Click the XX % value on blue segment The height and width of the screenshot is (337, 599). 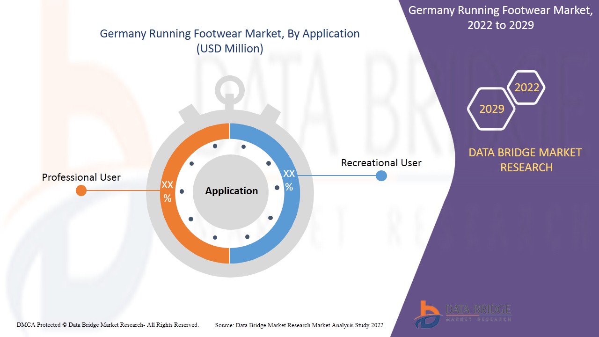(289, 180)
